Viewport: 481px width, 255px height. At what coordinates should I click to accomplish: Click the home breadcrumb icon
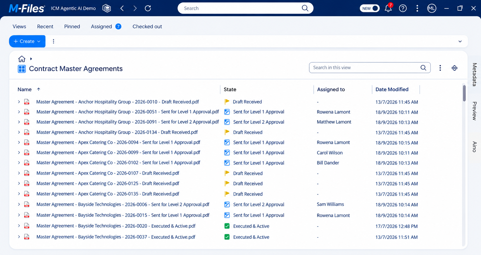pyautogui.click(x=22, y=59)
